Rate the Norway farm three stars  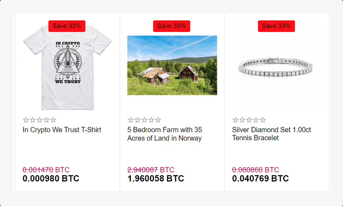coord(144,120)
